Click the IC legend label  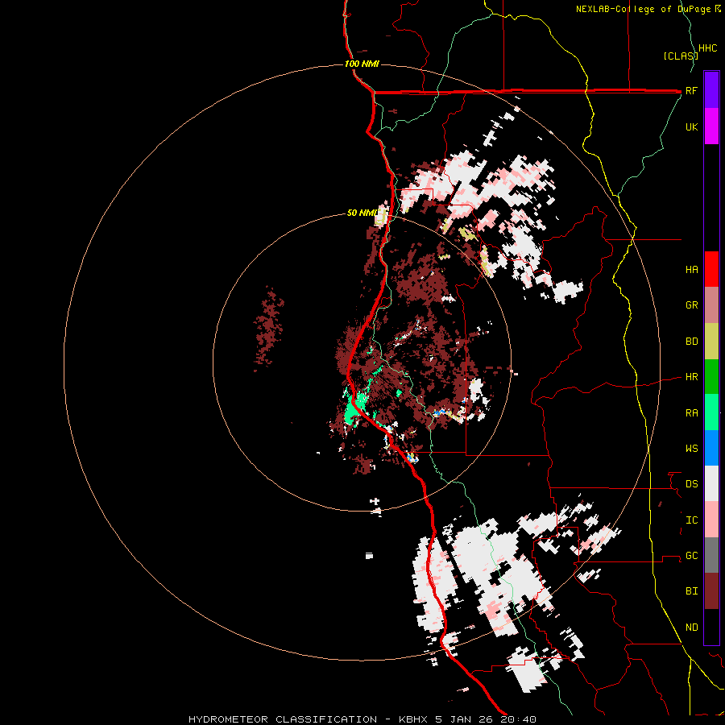[x=691, y=520]
